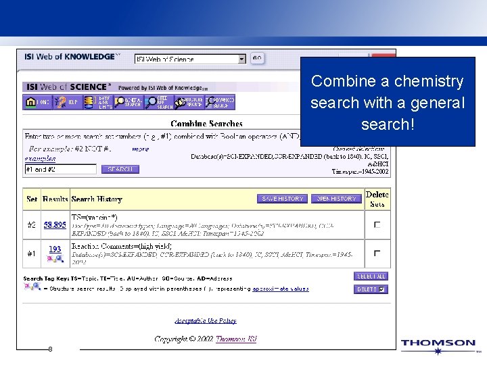The height and width of the screenshot is (365, 487).
Task: Select the Reaction Comments=(high yield) query text
Action: coord(122,247)
